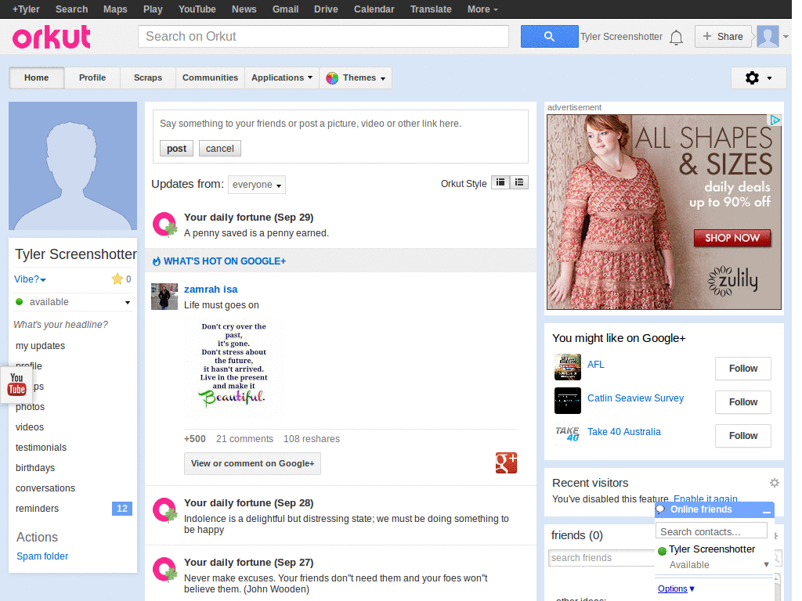Click the Sep 27 fortune orkut icon
The image size is (802, 601).
[164, 570]
